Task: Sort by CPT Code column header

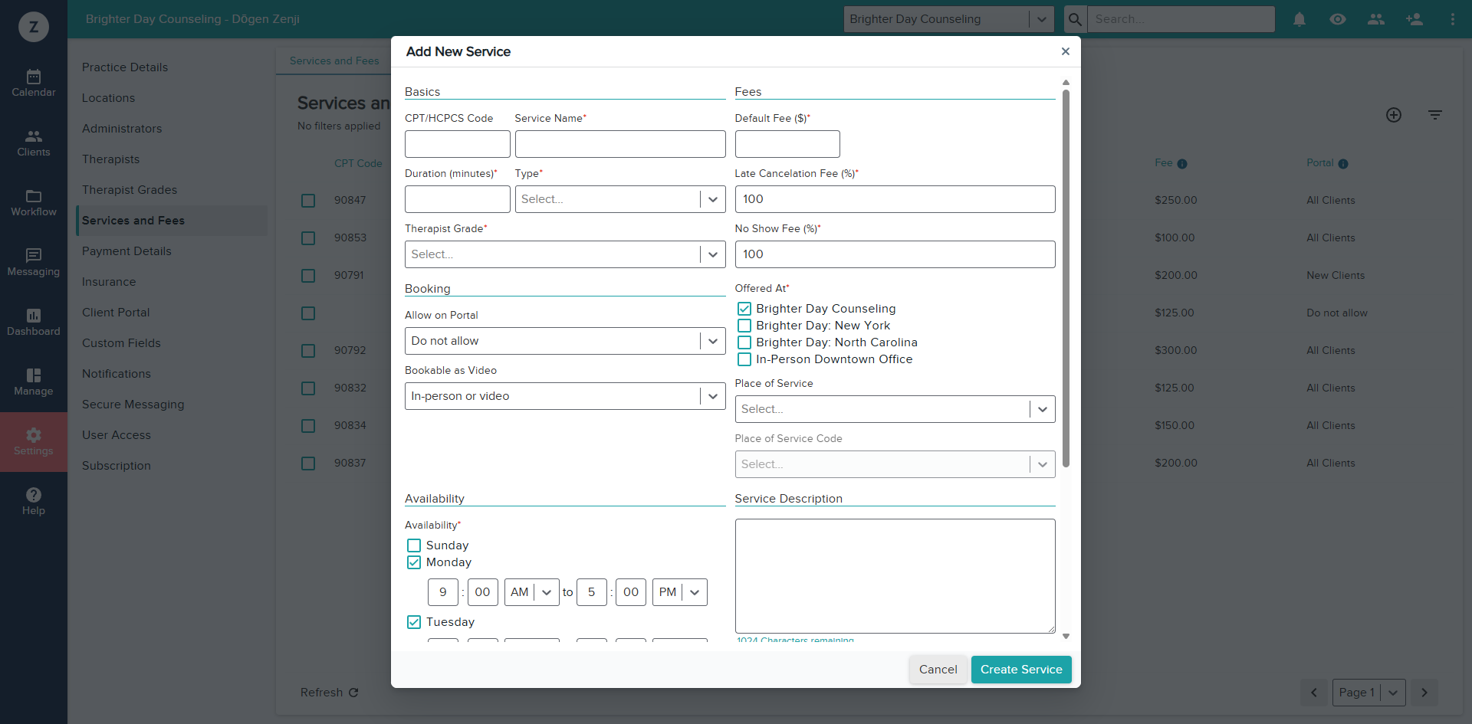Action: pos(358,164)
